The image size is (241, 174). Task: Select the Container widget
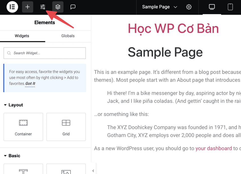(23, 127)
